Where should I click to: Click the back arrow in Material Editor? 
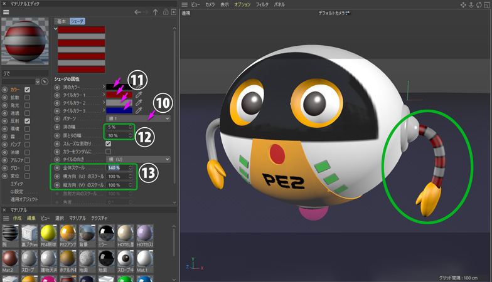(138, 12)
